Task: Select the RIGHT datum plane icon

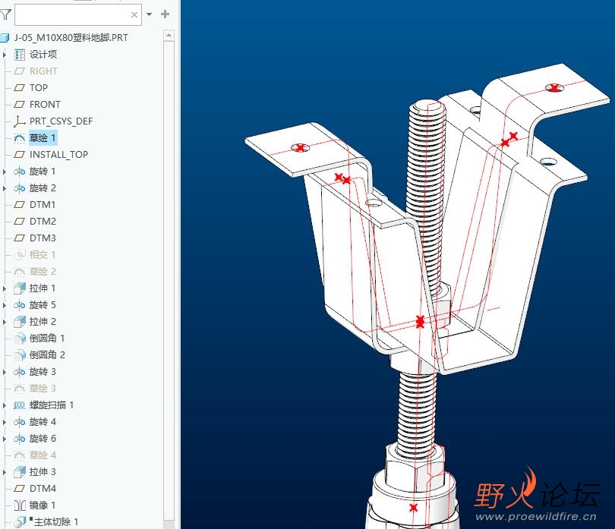Action: point(19,71)
